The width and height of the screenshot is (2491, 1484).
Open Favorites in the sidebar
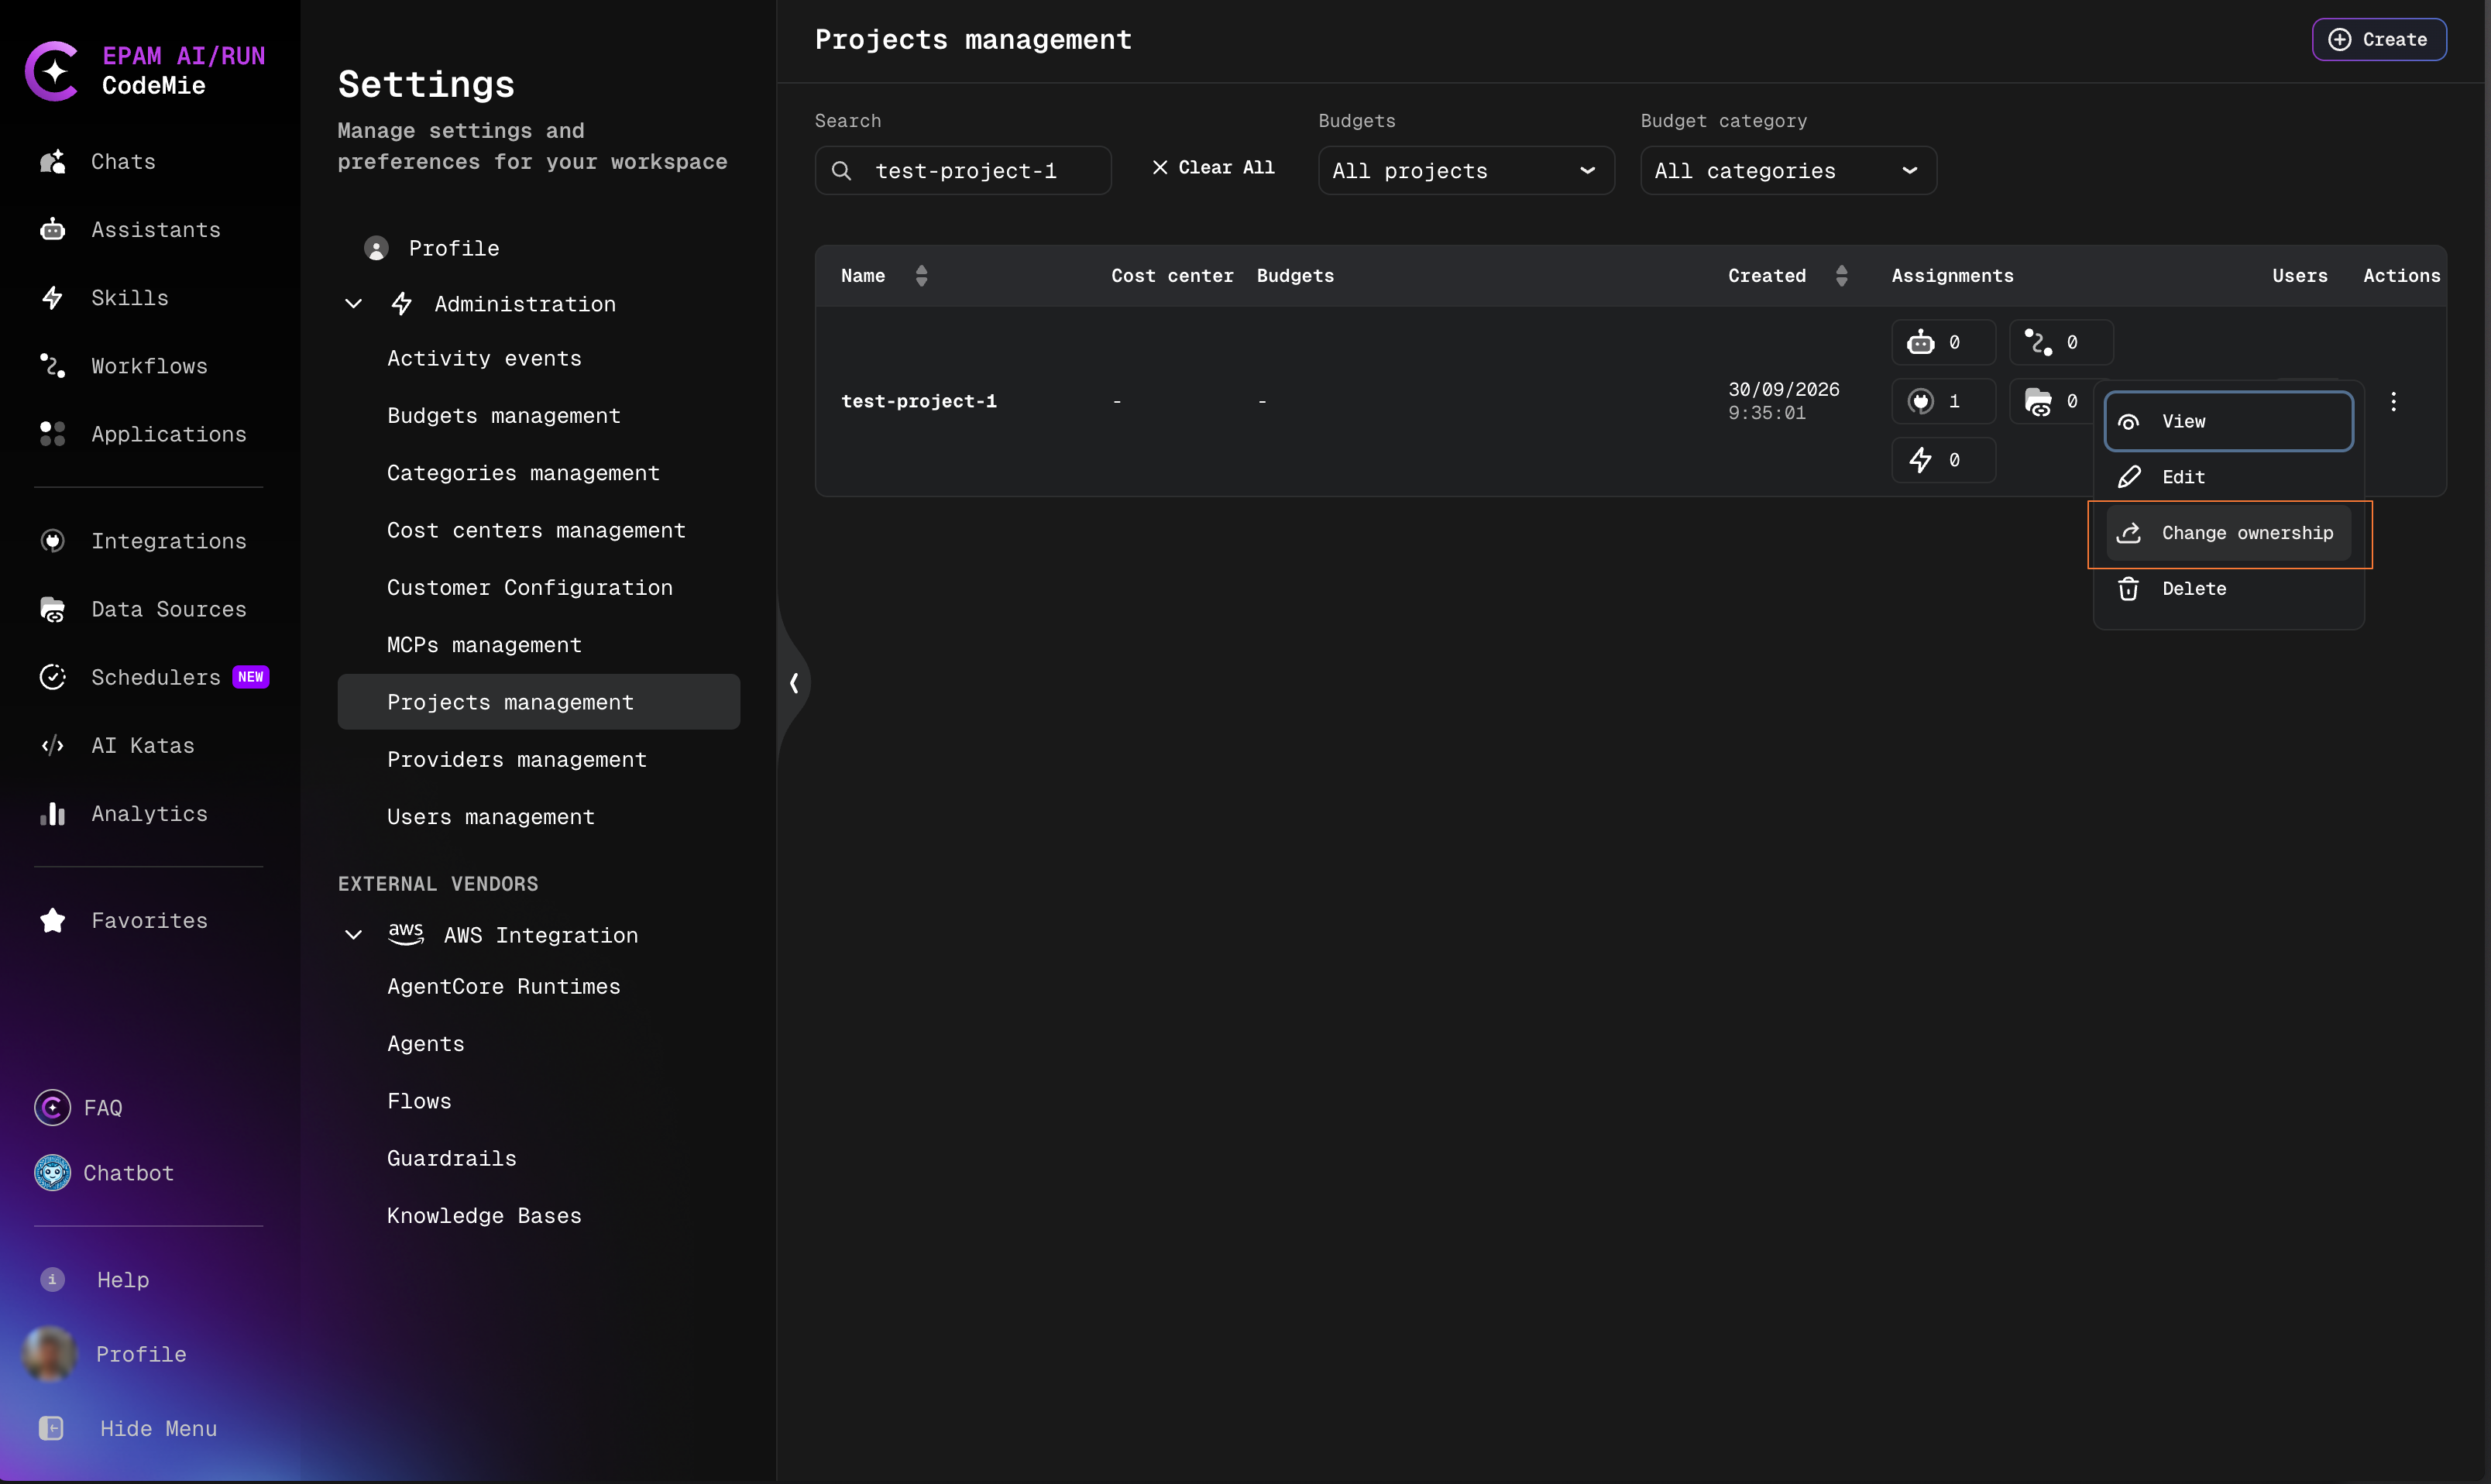click(x=124, y=920)
